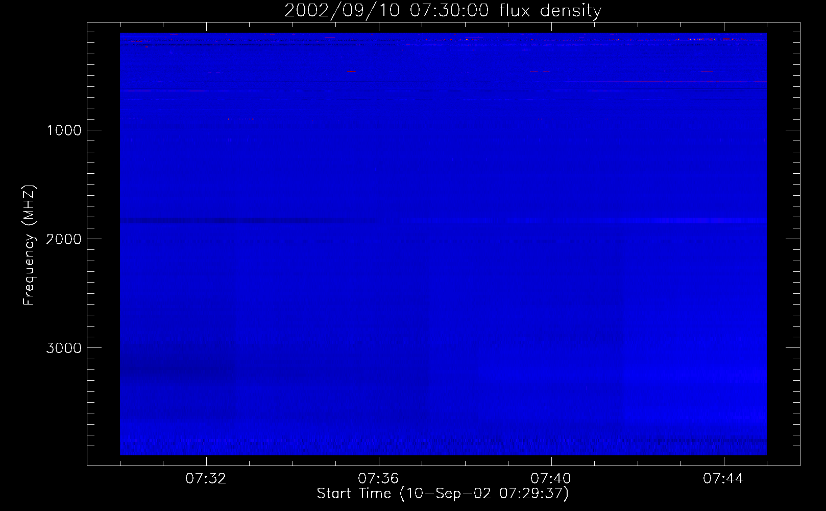
Task: Click the 07:44 time tick label
Action: tap(723, 479)
